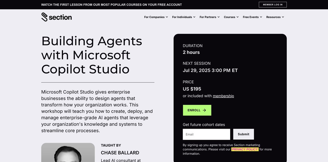Click the instructor name Chase Ballard
Screen dimensions: 328x162
coord(120,153)
